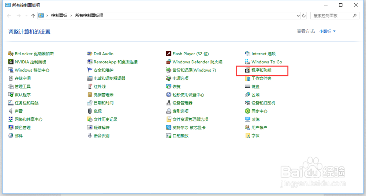Open 恢复 link

176,87
